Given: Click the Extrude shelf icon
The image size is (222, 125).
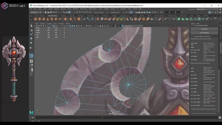Looking at the screenshot, I should (x=127, y=19).
